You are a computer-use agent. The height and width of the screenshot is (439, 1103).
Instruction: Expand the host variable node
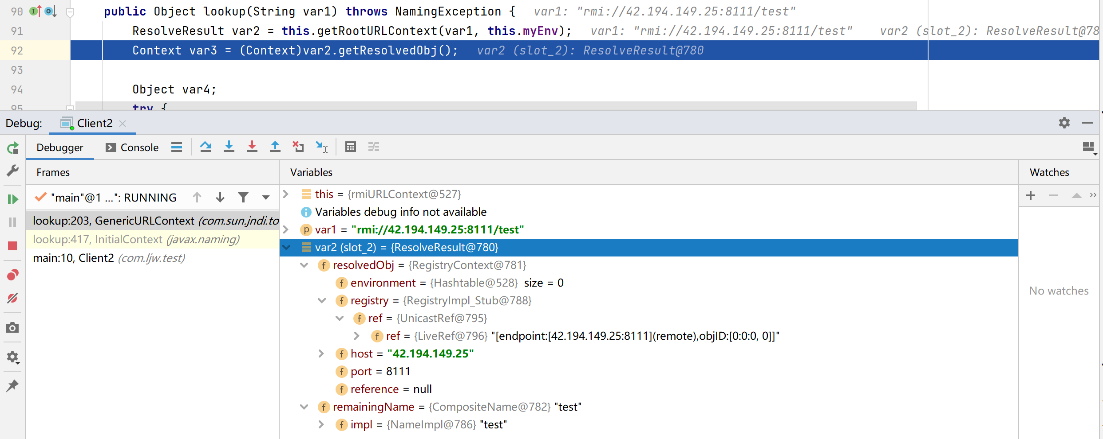click(x=321, y=354)
